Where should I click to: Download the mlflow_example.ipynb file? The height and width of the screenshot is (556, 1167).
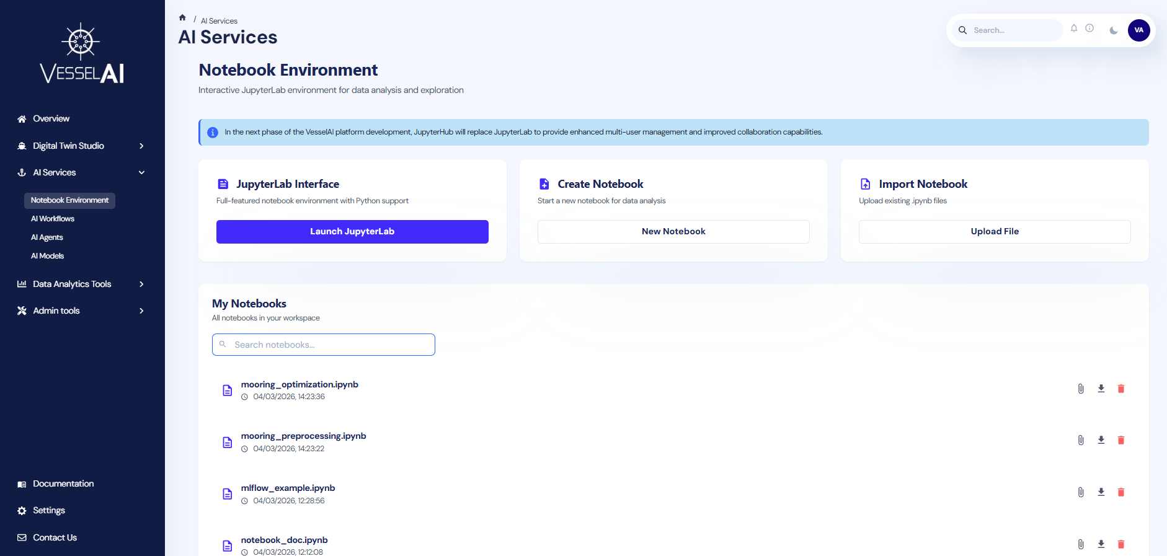pyautogui.click(x=1101, y=492)
